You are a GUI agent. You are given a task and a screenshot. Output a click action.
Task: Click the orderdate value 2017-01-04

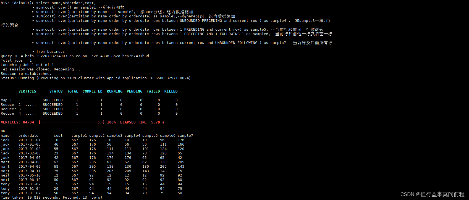(x=30, y=189)
